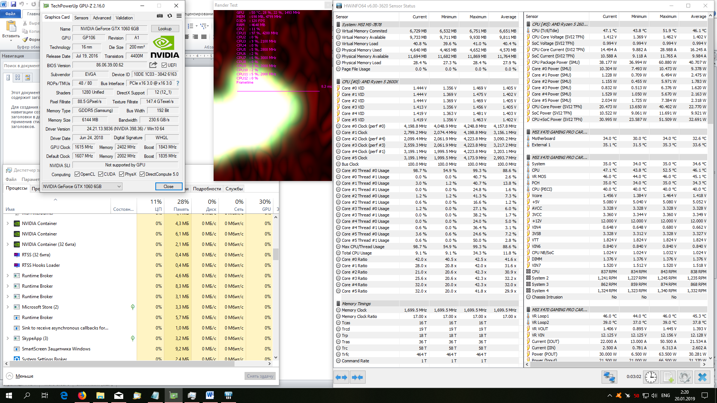Click the HWiNFO network computers icon

[x=609, y=377]
